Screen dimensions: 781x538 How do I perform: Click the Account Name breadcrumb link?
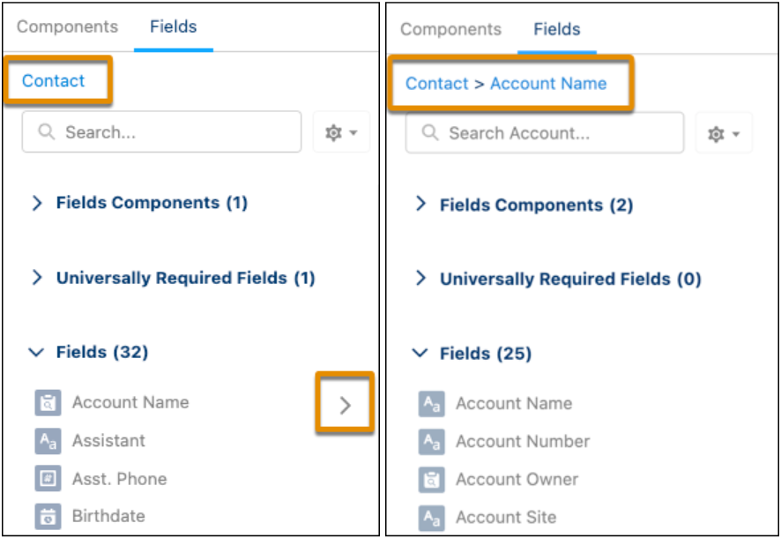pos(548,84)
